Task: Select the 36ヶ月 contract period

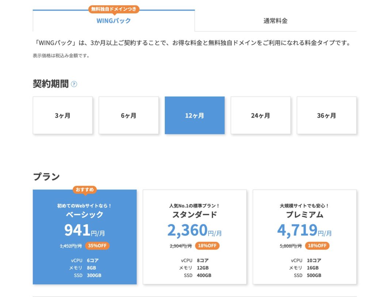Action: (x=327, y=115)
